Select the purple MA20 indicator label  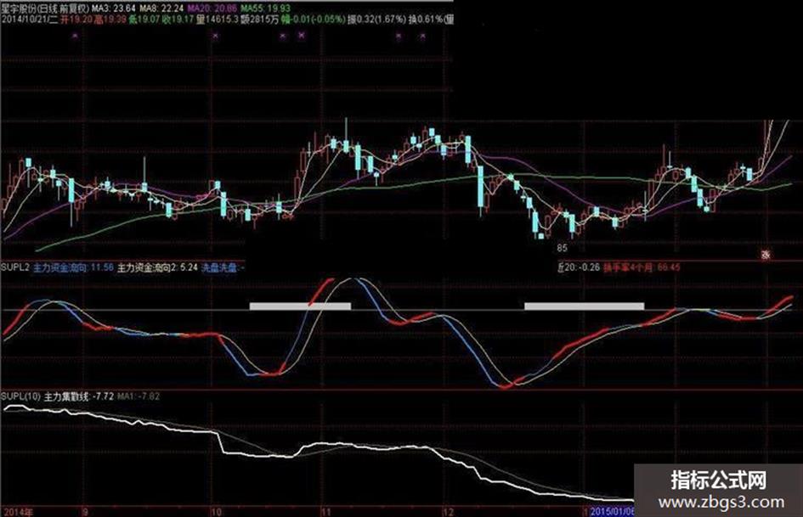click(211, 8)
